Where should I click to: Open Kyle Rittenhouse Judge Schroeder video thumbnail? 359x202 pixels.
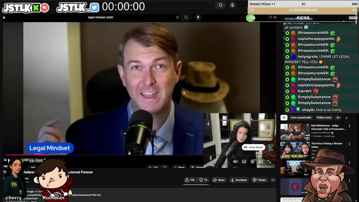pyautogui.click(x=295, y=132)
